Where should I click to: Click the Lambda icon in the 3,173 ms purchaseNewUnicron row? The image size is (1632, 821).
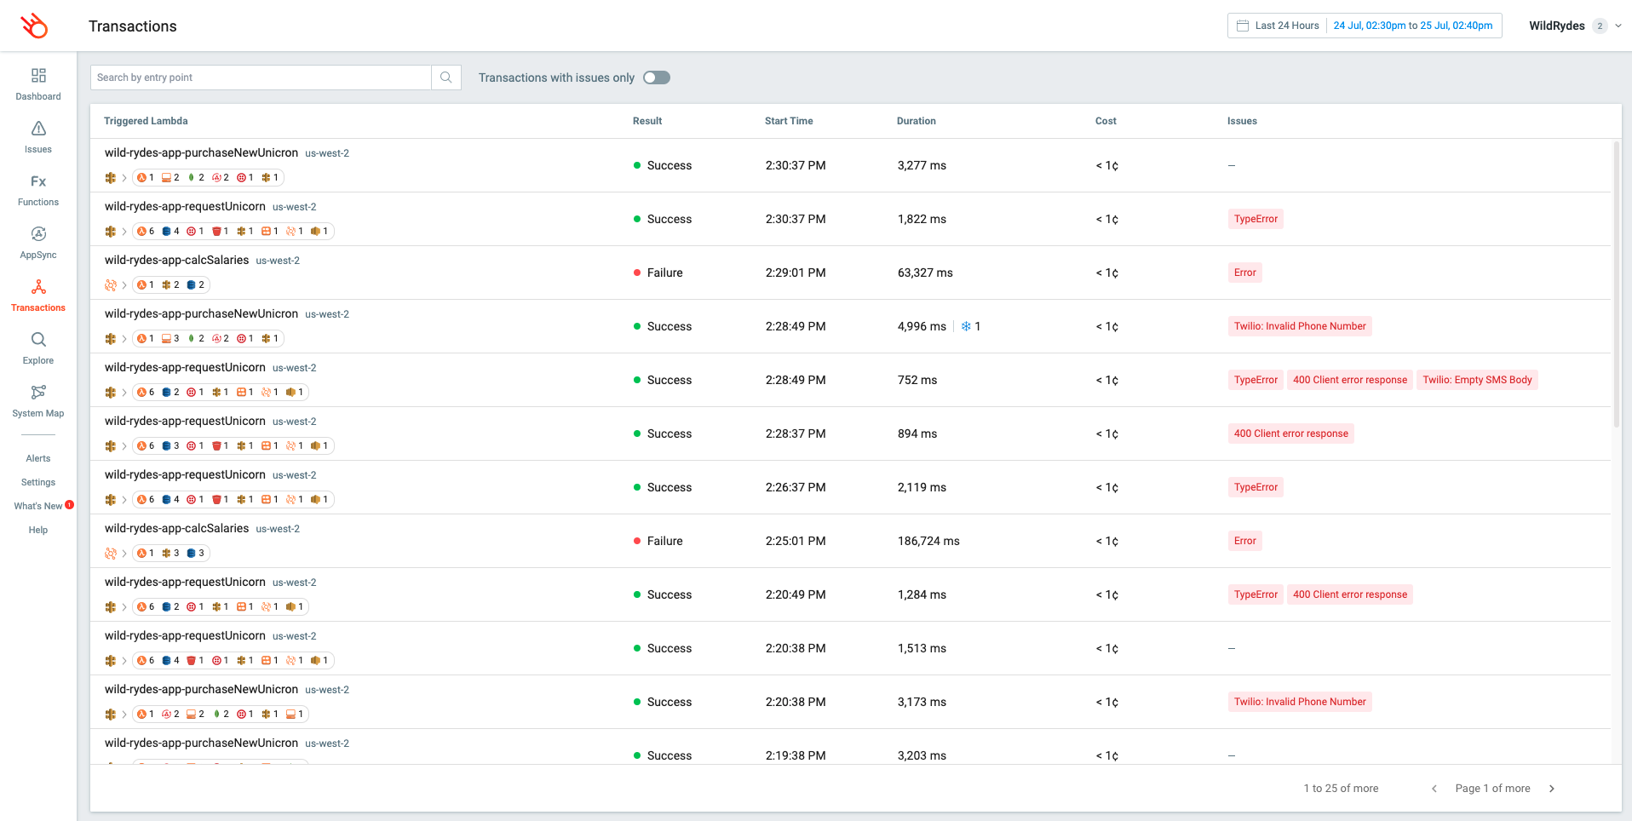141,715
